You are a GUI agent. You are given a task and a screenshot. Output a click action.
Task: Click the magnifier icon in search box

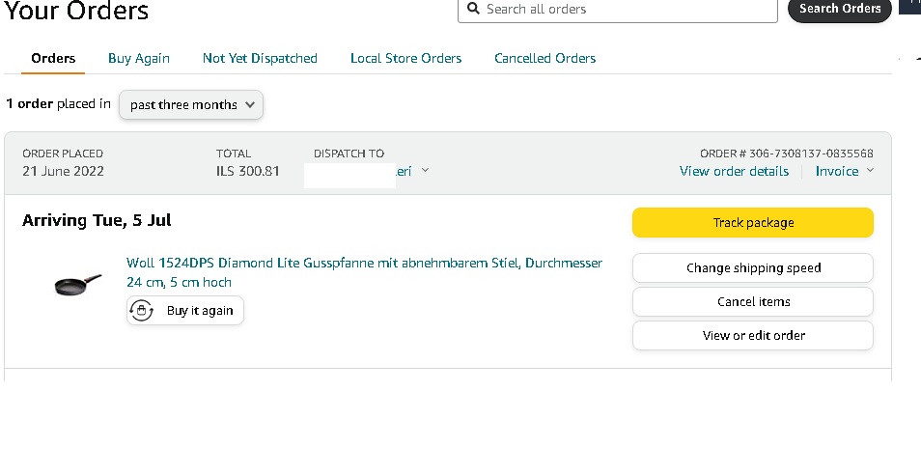[x=473, y=9]
